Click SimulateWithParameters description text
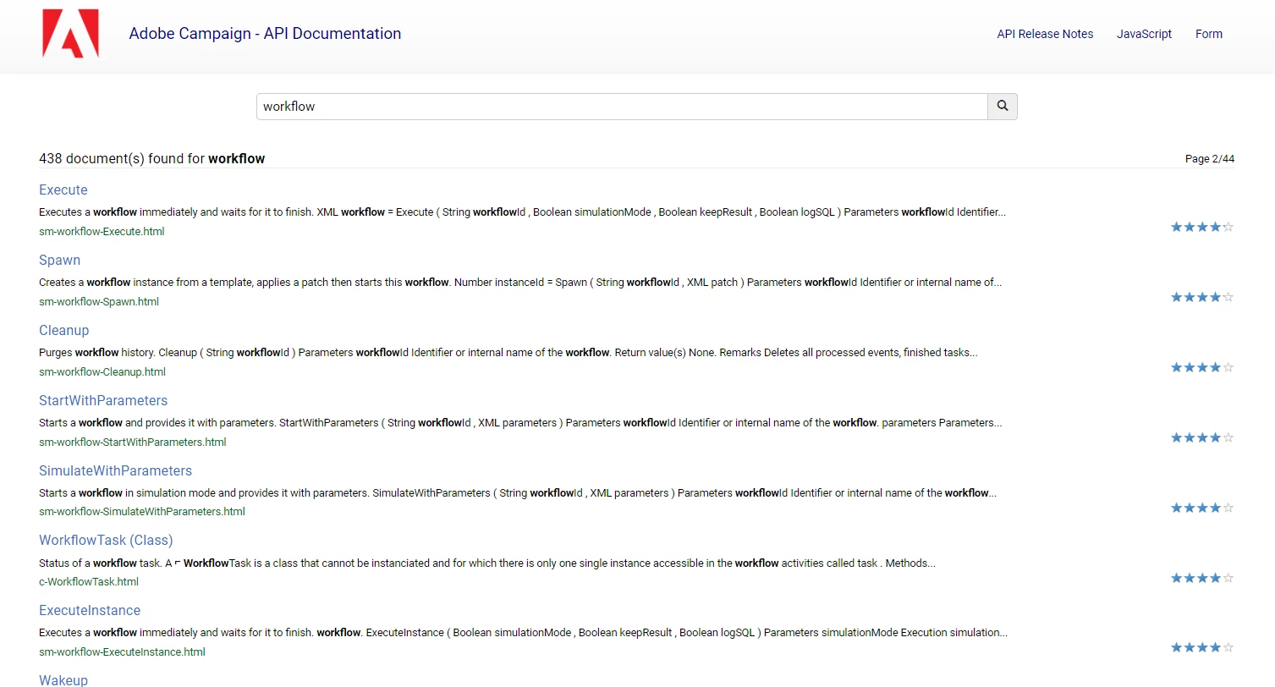This screenshot has height=687, width=1275. tap(518, 493)
